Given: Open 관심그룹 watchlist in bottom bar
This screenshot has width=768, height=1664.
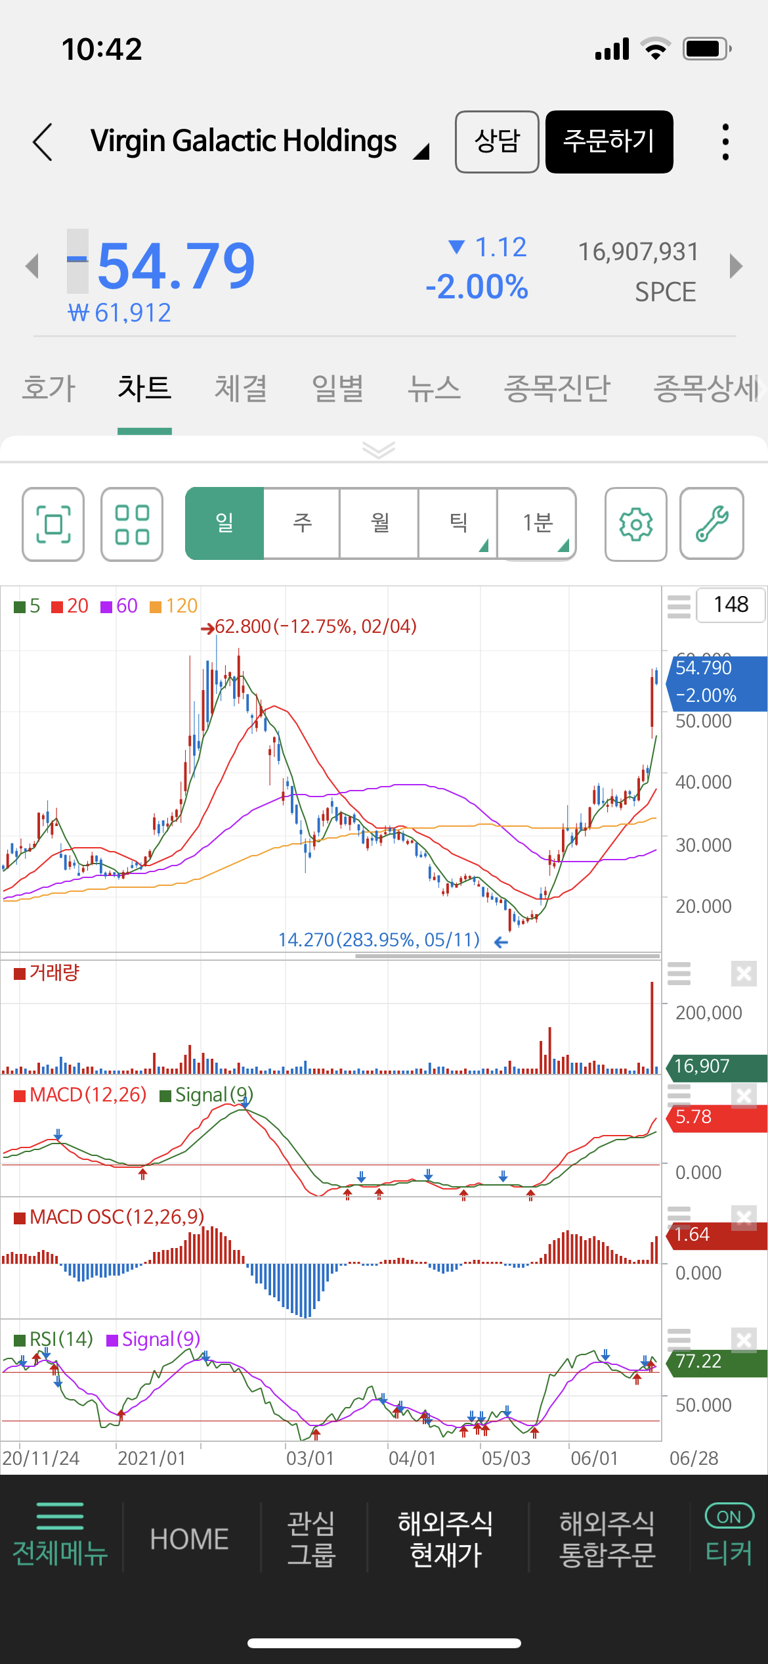Looking at the screenshot, I should point(311,1539).
